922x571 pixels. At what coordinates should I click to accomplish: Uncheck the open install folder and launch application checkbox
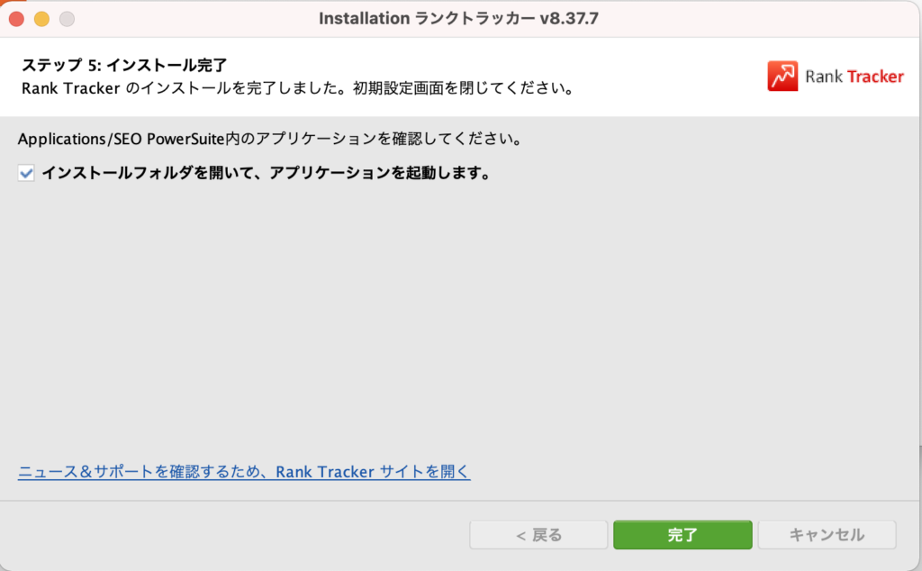coord(26,174)
